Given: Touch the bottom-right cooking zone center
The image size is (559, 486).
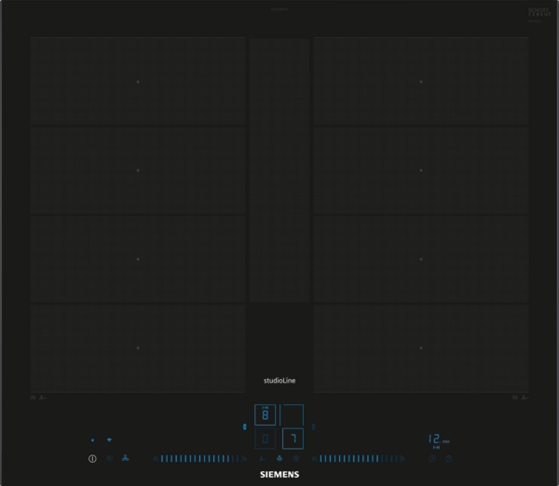Looking at the screenshot, I should click(x=421, y=347).
